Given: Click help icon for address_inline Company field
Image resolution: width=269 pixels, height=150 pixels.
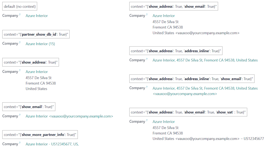Looking at the screenshot, I should 147,59.
